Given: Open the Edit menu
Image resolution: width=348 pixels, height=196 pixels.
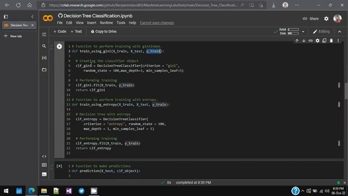Looking at the screenshot, I should [x=69, y=23].
